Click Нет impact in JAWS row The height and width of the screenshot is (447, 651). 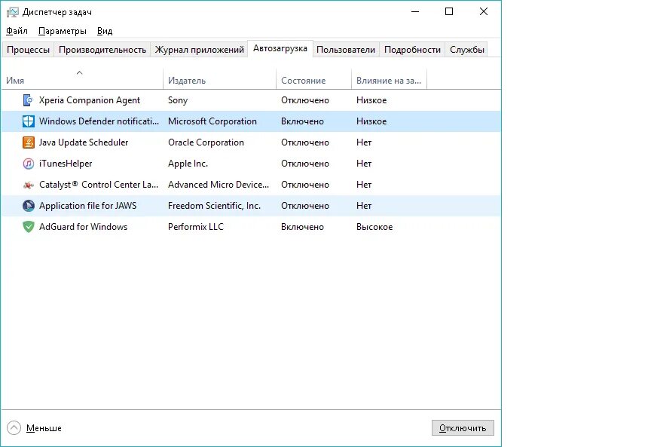point(364,206)
